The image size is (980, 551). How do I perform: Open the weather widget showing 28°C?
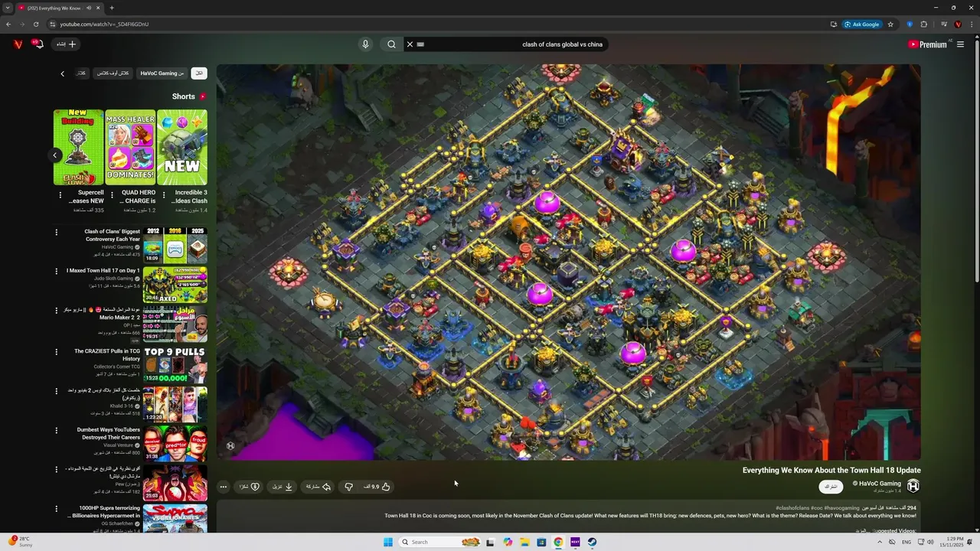tap(20, 542)
